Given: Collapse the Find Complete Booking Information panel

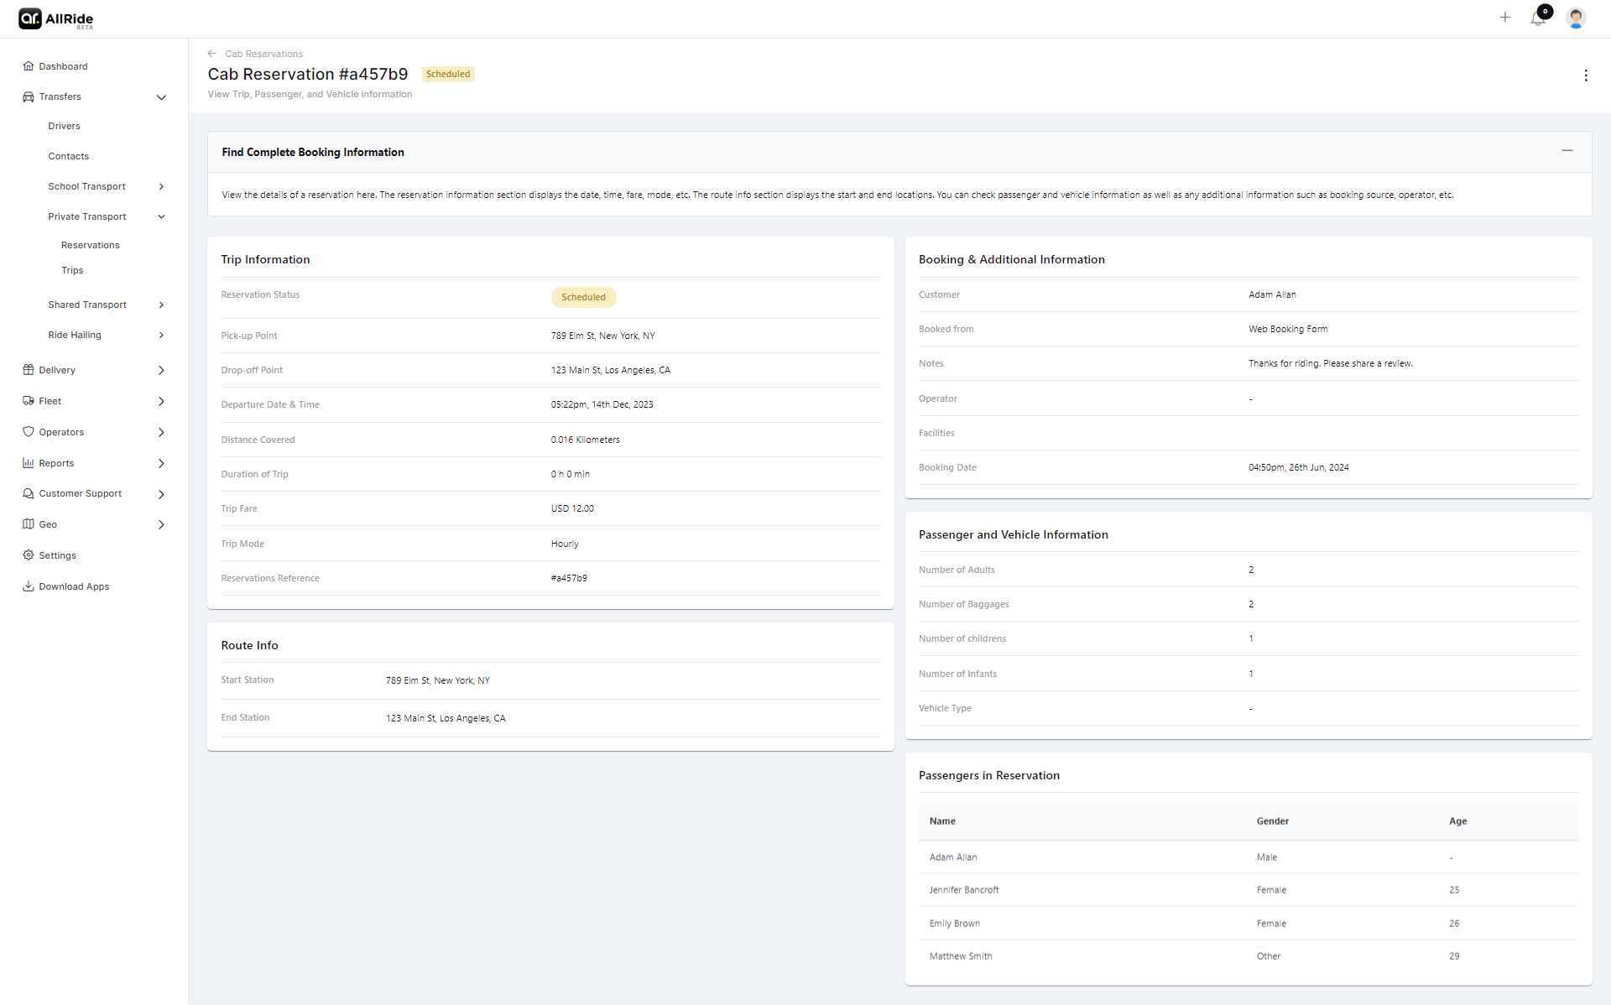Looking at the screenshot, I should [1568, 150].
